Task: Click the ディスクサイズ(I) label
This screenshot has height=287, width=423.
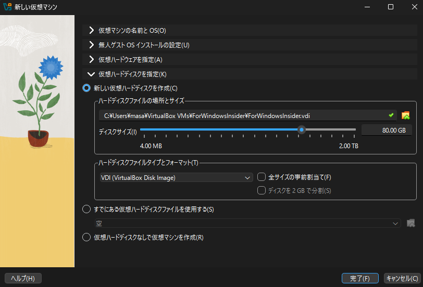Action: (118, 132)
